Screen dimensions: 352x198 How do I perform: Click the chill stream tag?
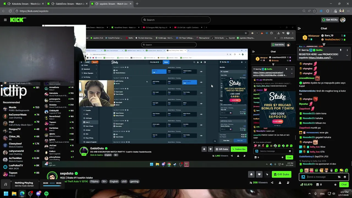(124, 182)
